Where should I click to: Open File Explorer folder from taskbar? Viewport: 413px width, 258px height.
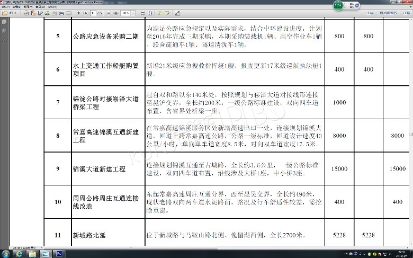point(32,254)
